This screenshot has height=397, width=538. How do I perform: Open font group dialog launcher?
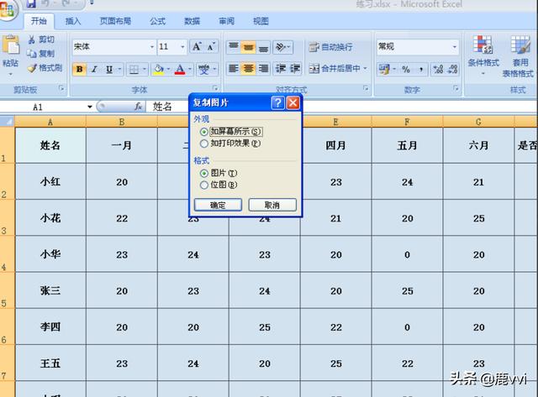[215, 88]
